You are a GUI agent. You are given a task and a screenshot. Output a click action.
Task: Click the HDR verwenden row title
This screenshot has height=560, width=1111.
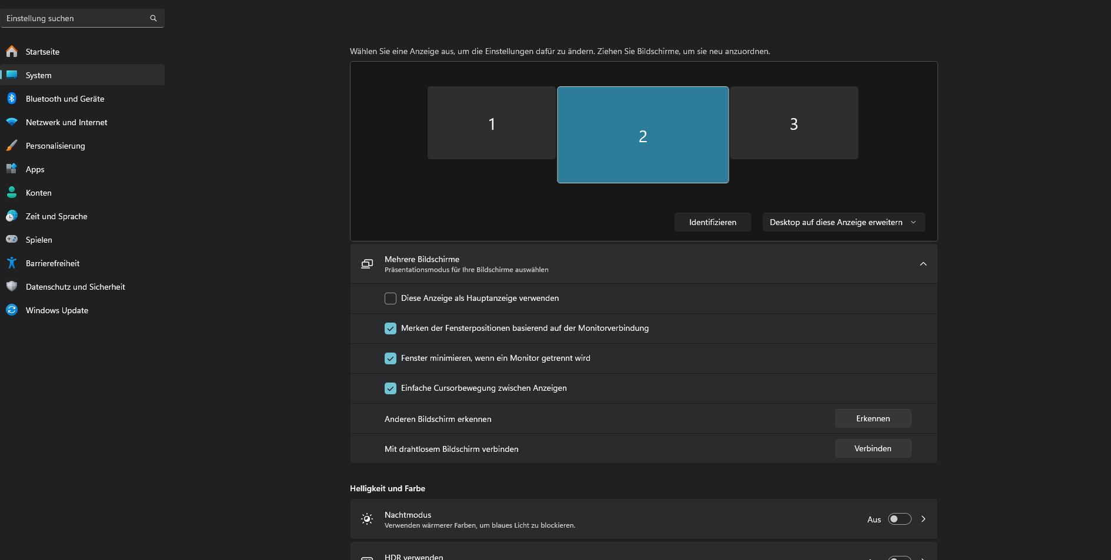click(x=413, y=556)
